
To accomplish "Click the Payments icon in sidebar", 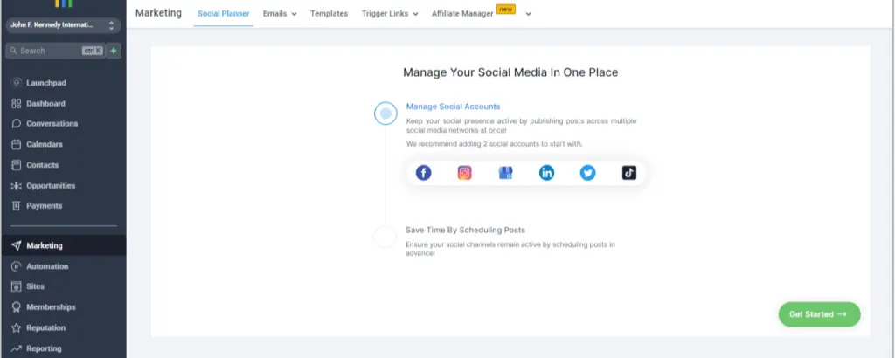I will pyautogui.click(x=16, y=206).
